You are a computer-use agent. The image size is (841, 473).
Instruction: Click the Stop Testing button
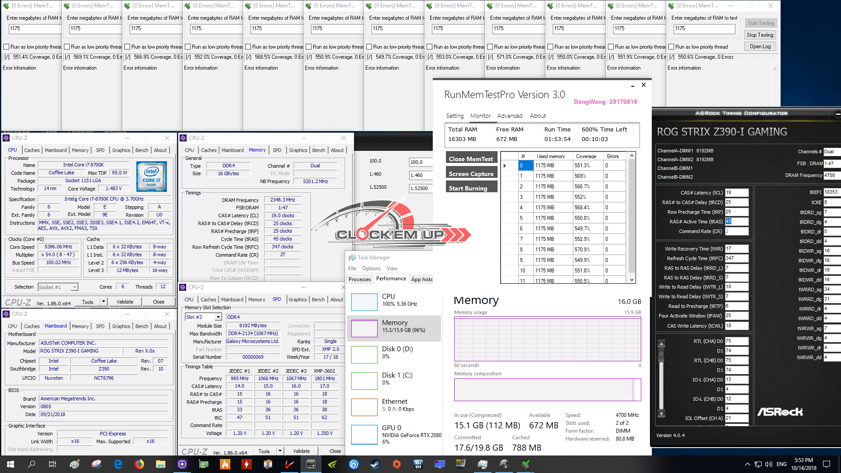pos(760,35)
